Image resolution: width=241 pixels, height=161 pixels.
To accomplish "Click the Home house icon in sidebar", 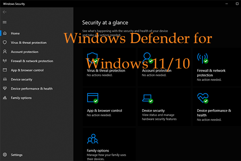I will [x=5, y=33].
